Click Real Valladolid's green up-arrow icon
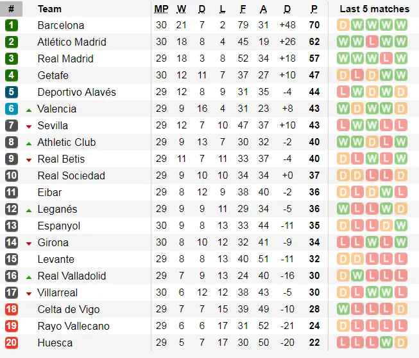Image resolution: width=419 pixels, height=358 pixels. click(x=29, y=276)
